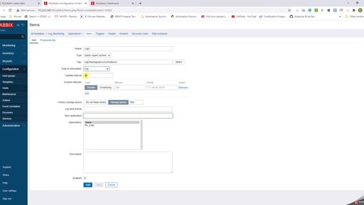
Task: Open Host groups in sidebar
Action: coord(9,76)
